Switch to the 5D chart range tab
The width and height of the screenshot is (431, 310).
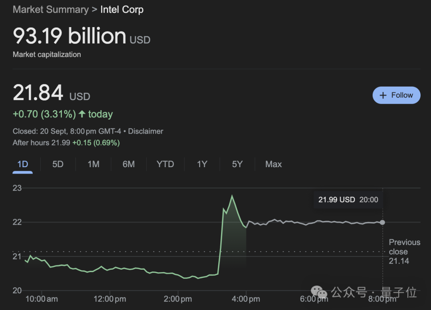tap(58, 164)
